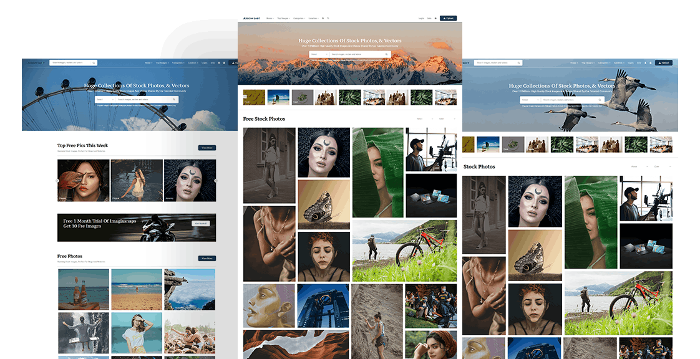
Task: Click the small round icon left of center Upload button
Action: tap(435, 19)
